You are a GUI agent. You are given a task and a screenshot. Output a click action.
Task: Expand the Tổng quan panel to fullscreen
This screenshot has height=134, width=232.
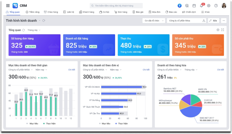(223, 30)
